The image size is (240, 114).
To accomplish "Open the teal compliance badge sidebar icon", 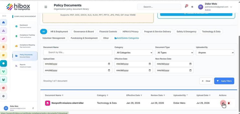I will (3, 63).
